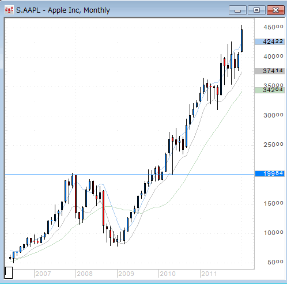287x284 pixels.
Task: Click the S.AAPL - Apple Inc, Monthly title
Action: [x=63, y=10]
